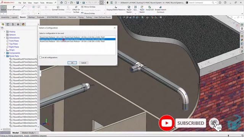This screenshot has width=244, height=137.
Task: Open the View menu
Action: (30, 3)
